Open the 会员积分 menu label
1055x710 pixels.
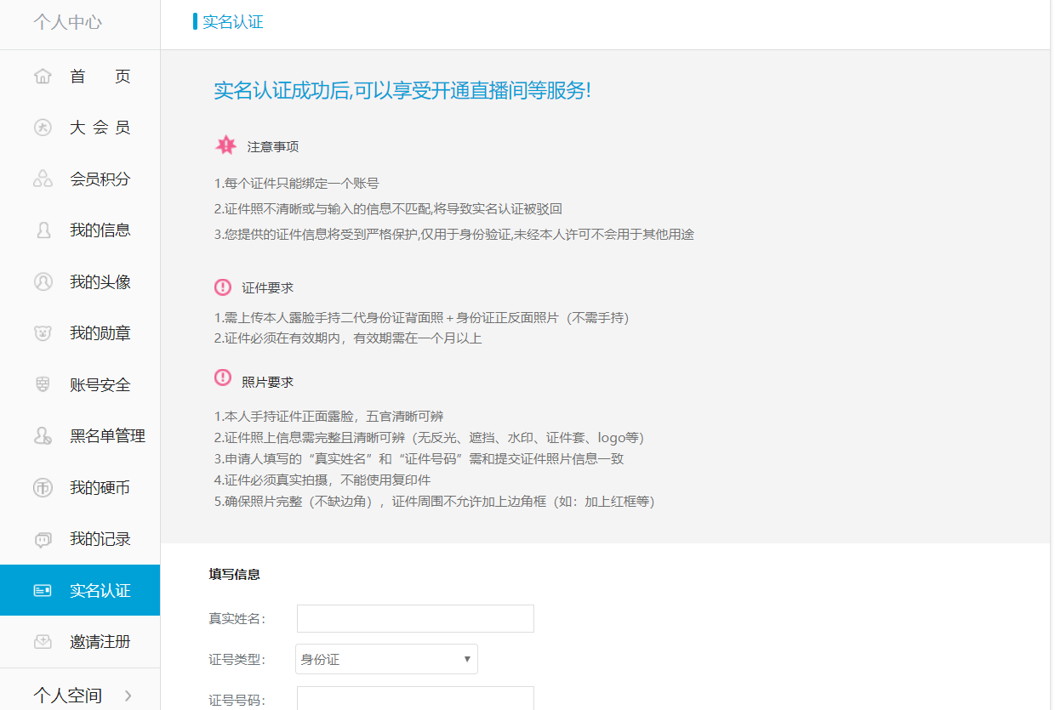pyautogui.click(x=100, y=179)
